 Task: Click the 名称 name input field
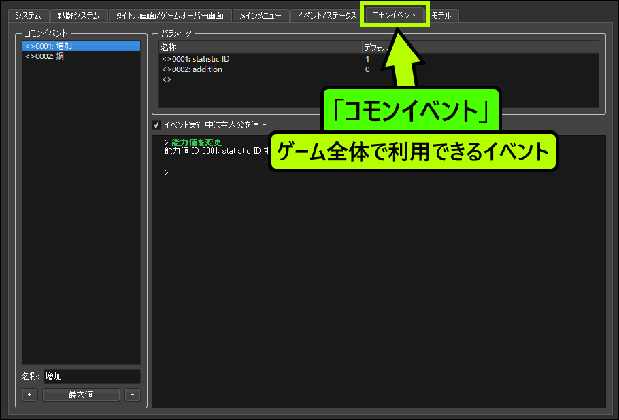click(91, 376)
